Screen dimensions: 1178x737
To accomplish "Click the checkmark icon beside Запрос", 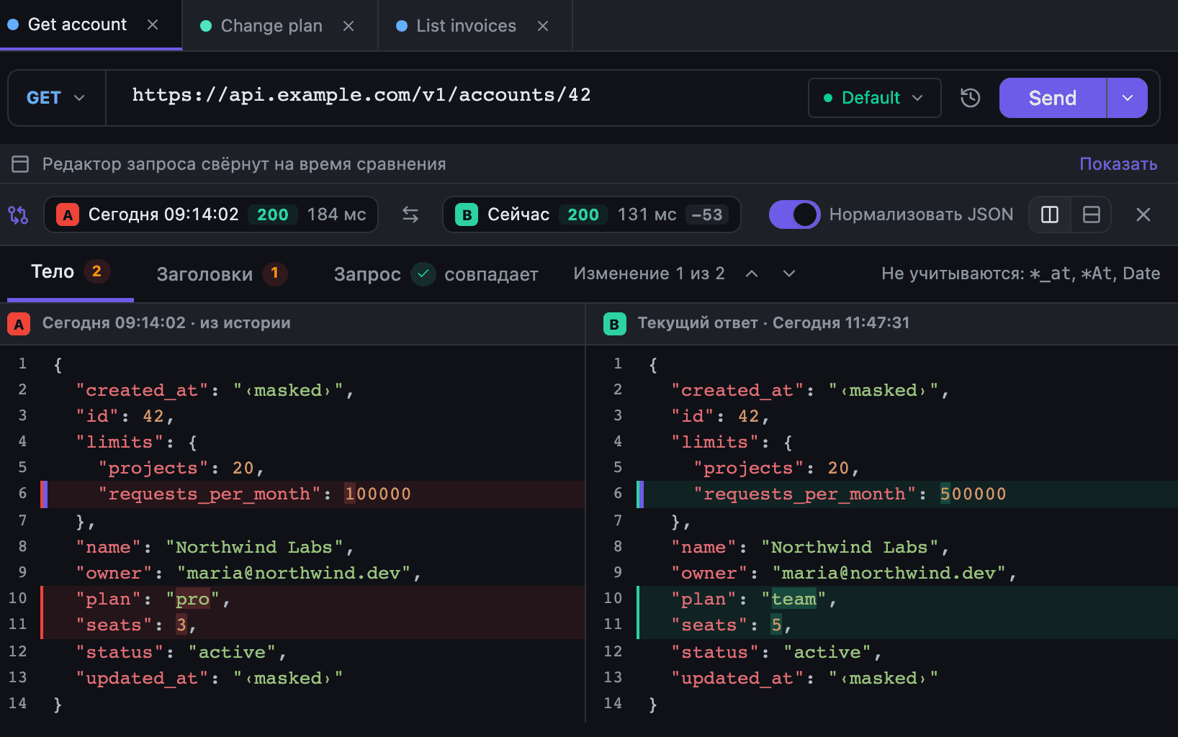I will click(x=423, y=274).
